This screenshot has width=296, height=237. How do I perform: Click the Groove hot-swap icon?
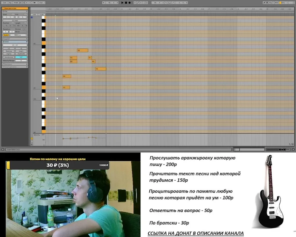click(26, 29)
